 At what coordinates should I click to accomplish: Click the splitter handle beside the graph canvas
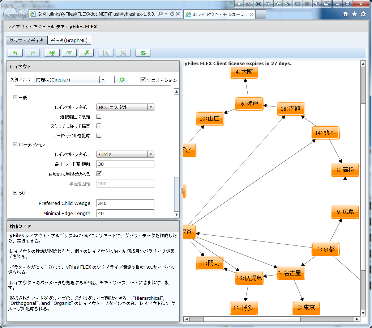pyautogui.click(x=181, y=191)
